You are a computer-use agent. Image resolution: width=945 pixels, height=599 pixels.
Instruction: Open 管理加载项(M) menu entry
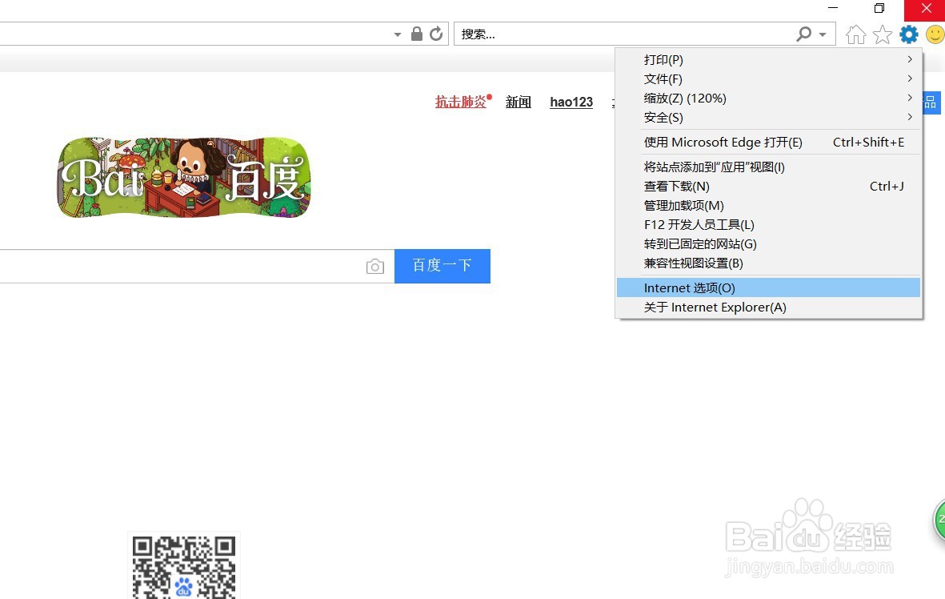tap(768, 206)
